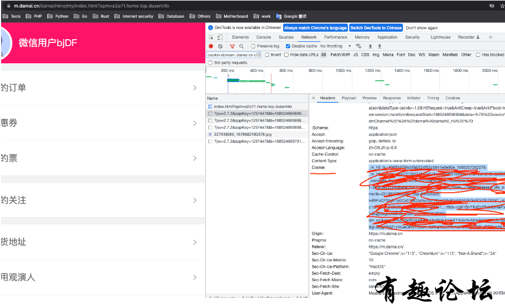Select the index.html request row

click(x=257, y=107)
